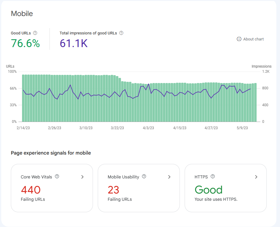The height and width of the screenshot is (227, 280).
Task: Click the Failing URLs label under 23
Action: coord(120,199)
